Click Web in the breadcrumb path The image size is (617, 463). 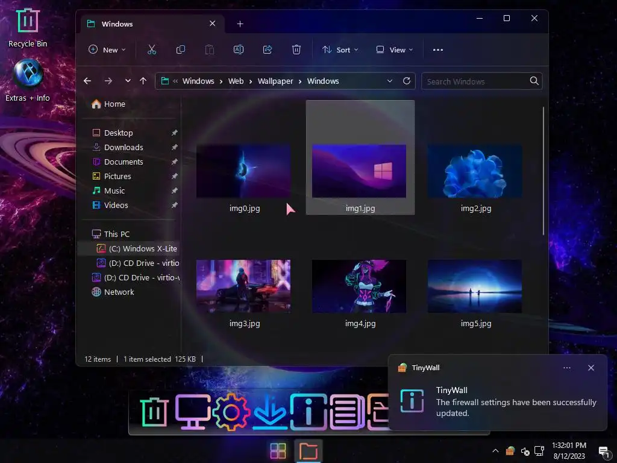(236, 81)
